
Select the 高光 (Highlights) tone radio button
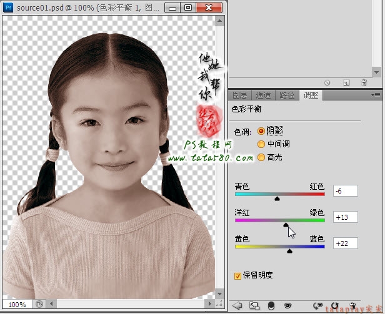click(x=261, y=157)
